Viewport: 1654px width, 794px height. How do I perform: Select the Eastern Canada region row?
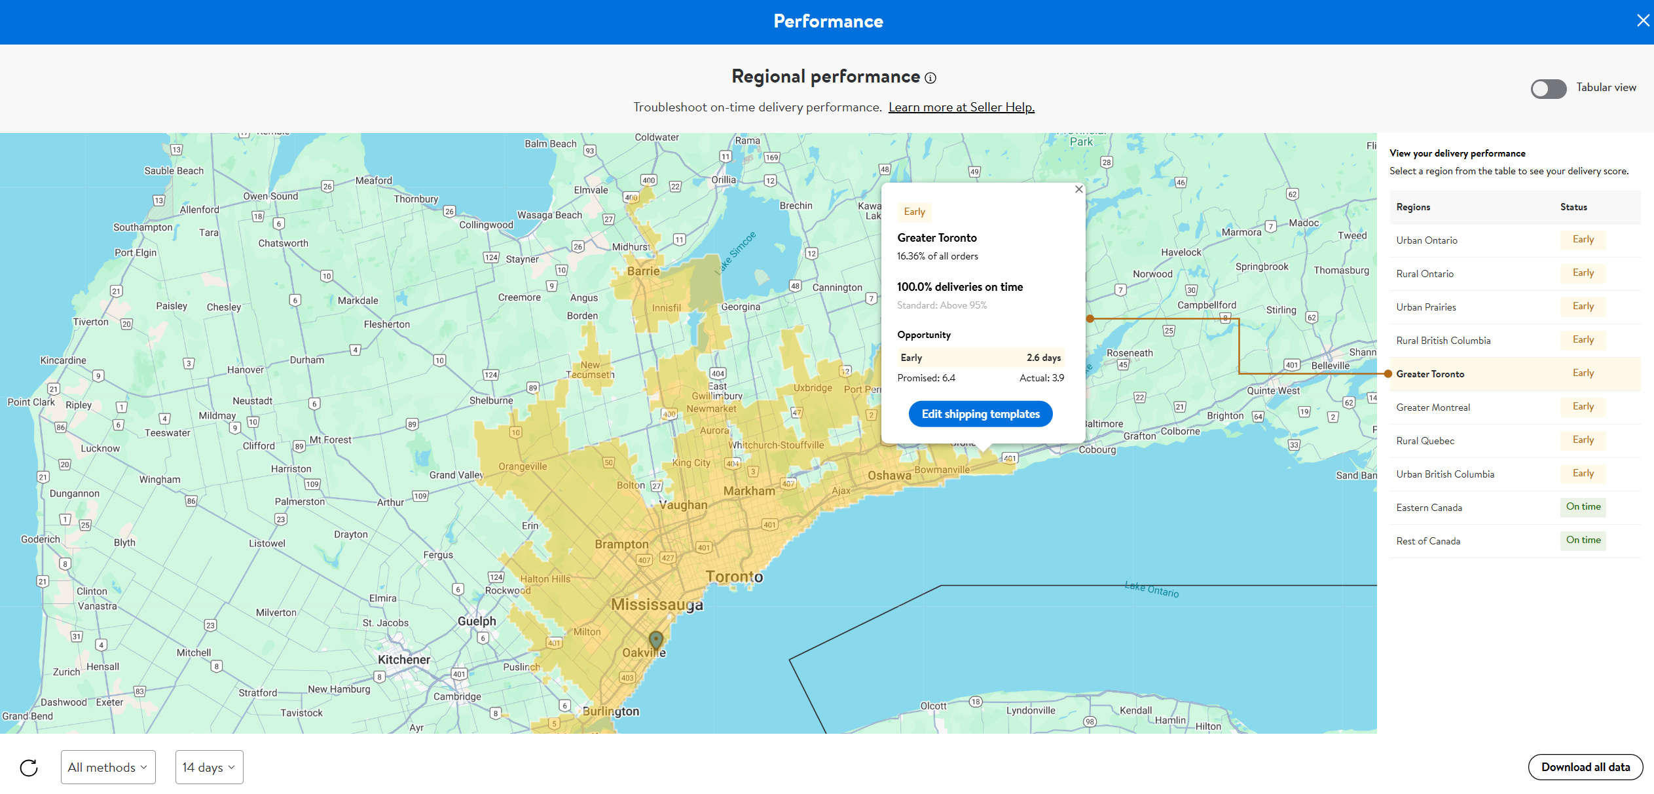pyautogui.click(x=1429, y=508)
